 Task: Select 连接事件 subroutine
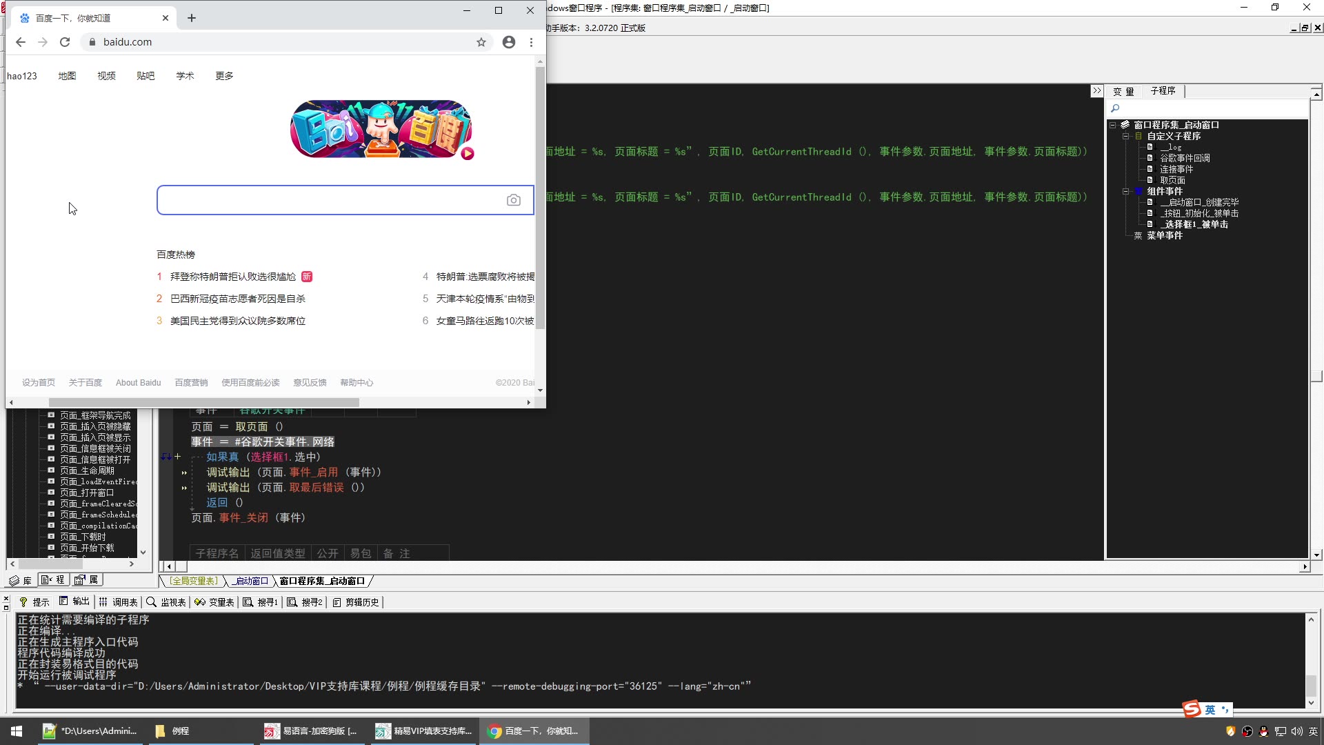click(x=1176, y=169)
